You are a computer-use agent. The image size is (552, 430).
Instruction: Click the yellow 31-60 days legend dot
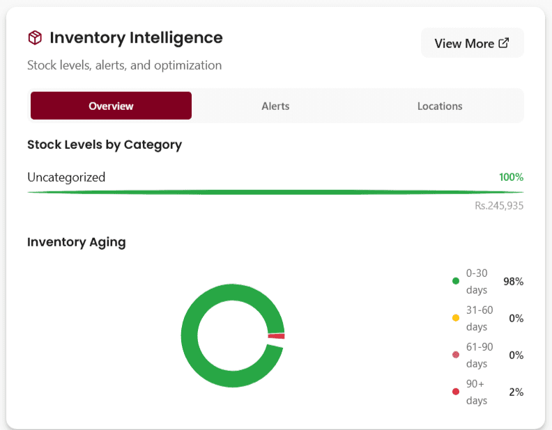click(456, 318)
